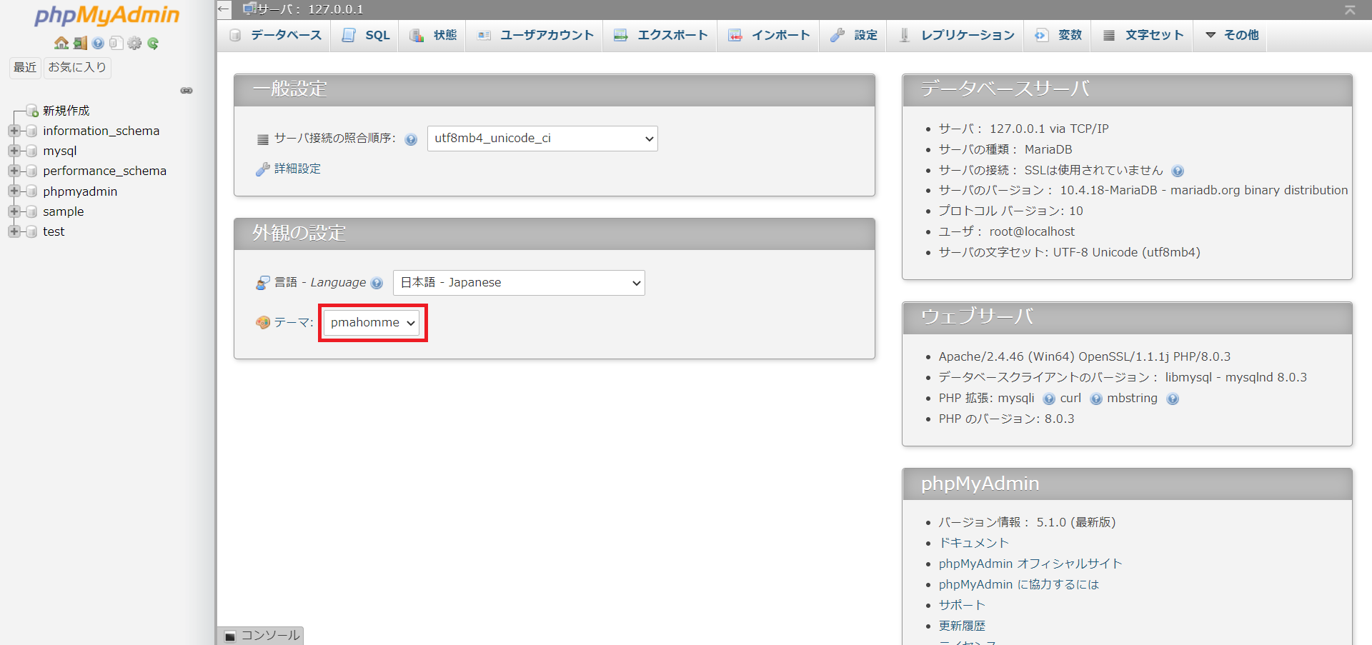Open help icon beside Language label
This screenshot has width=1372, height=645.
click(x=377, y=283)
